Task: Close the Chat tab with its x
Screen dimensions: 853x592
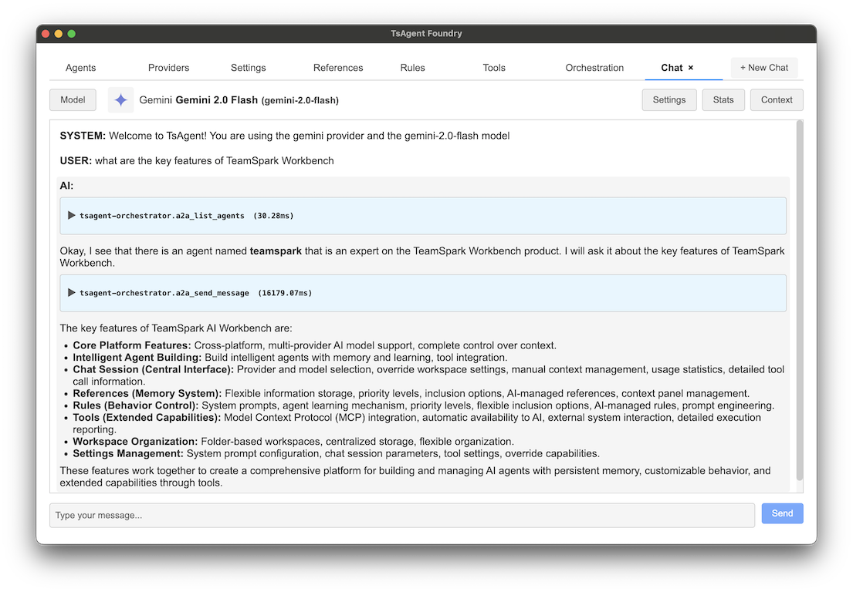Action: click(691, 68)
